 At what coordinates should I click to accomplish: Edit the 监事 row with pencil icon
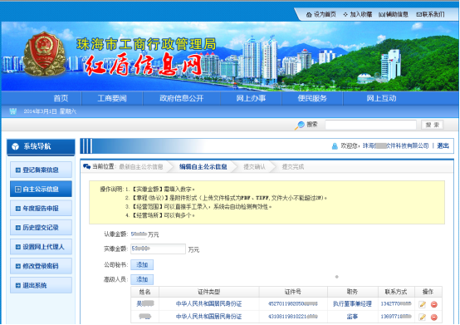tap(422, 317)
